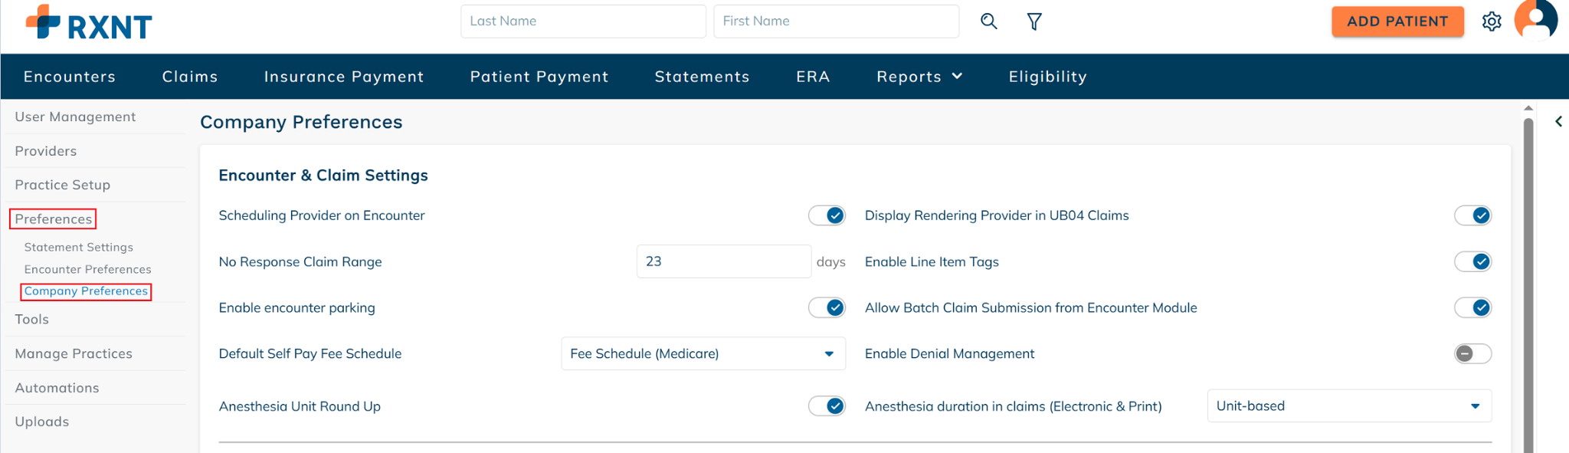Open the Eligibility menu item
Screen dimensions: 1569x453
point(1047,77)
